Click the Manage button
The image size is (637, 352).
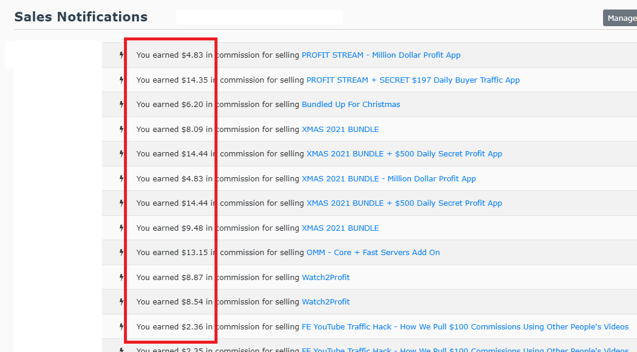click(620, 18)
